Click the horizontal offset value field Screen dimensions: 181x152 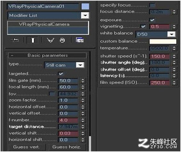pos(68,107)
